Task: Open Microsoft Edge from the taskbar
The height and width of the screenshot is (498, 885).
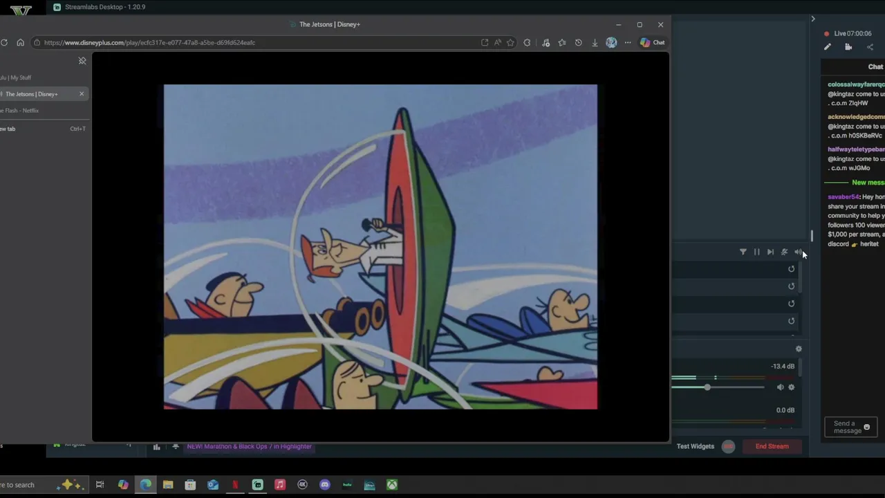Action: pos(145,485)
